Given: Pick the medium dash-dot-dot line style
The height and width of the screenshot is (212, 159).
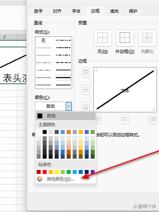Looking at the screenshot, I should 63,40.
